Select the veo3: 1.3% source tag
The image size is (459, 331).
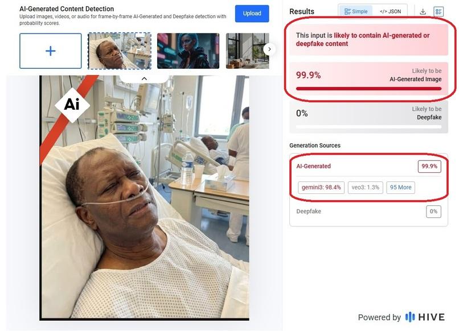point(366,187)
